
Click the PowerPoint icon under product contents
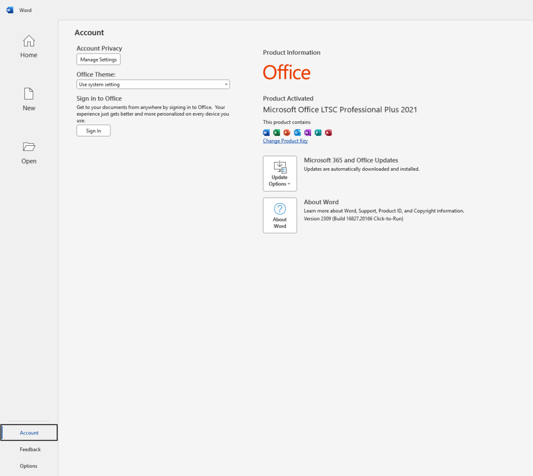point(287,133)
